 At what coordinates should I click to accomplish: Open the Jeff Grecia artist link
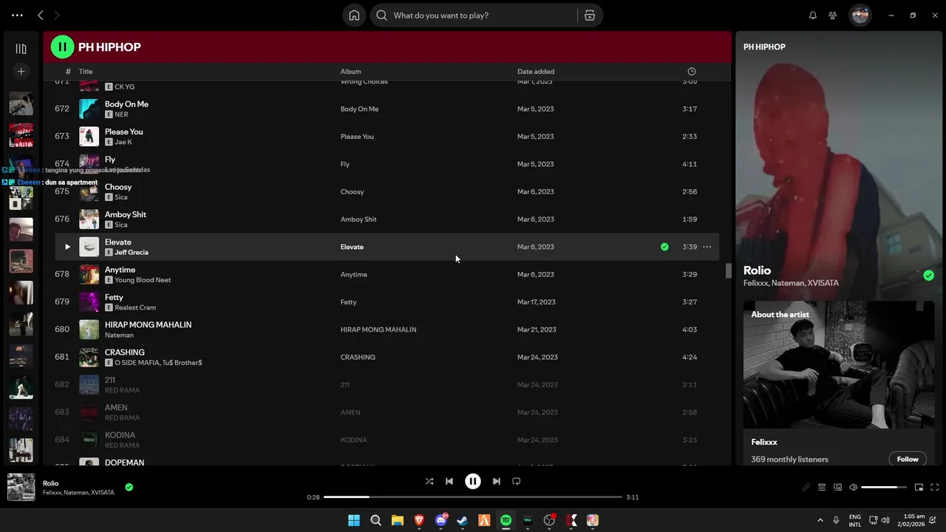pyautogui.click(x=132, y=253)
